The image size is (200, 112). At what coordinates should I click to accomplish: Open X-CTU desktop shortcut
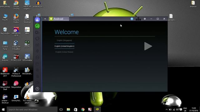pos(27,44)
